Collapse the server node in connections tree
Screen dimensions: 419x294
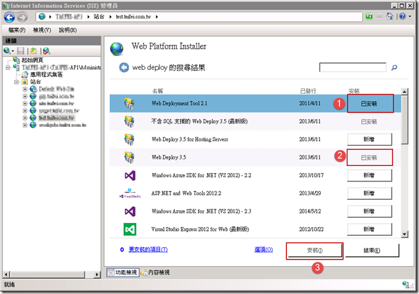(x=8, y=68)
